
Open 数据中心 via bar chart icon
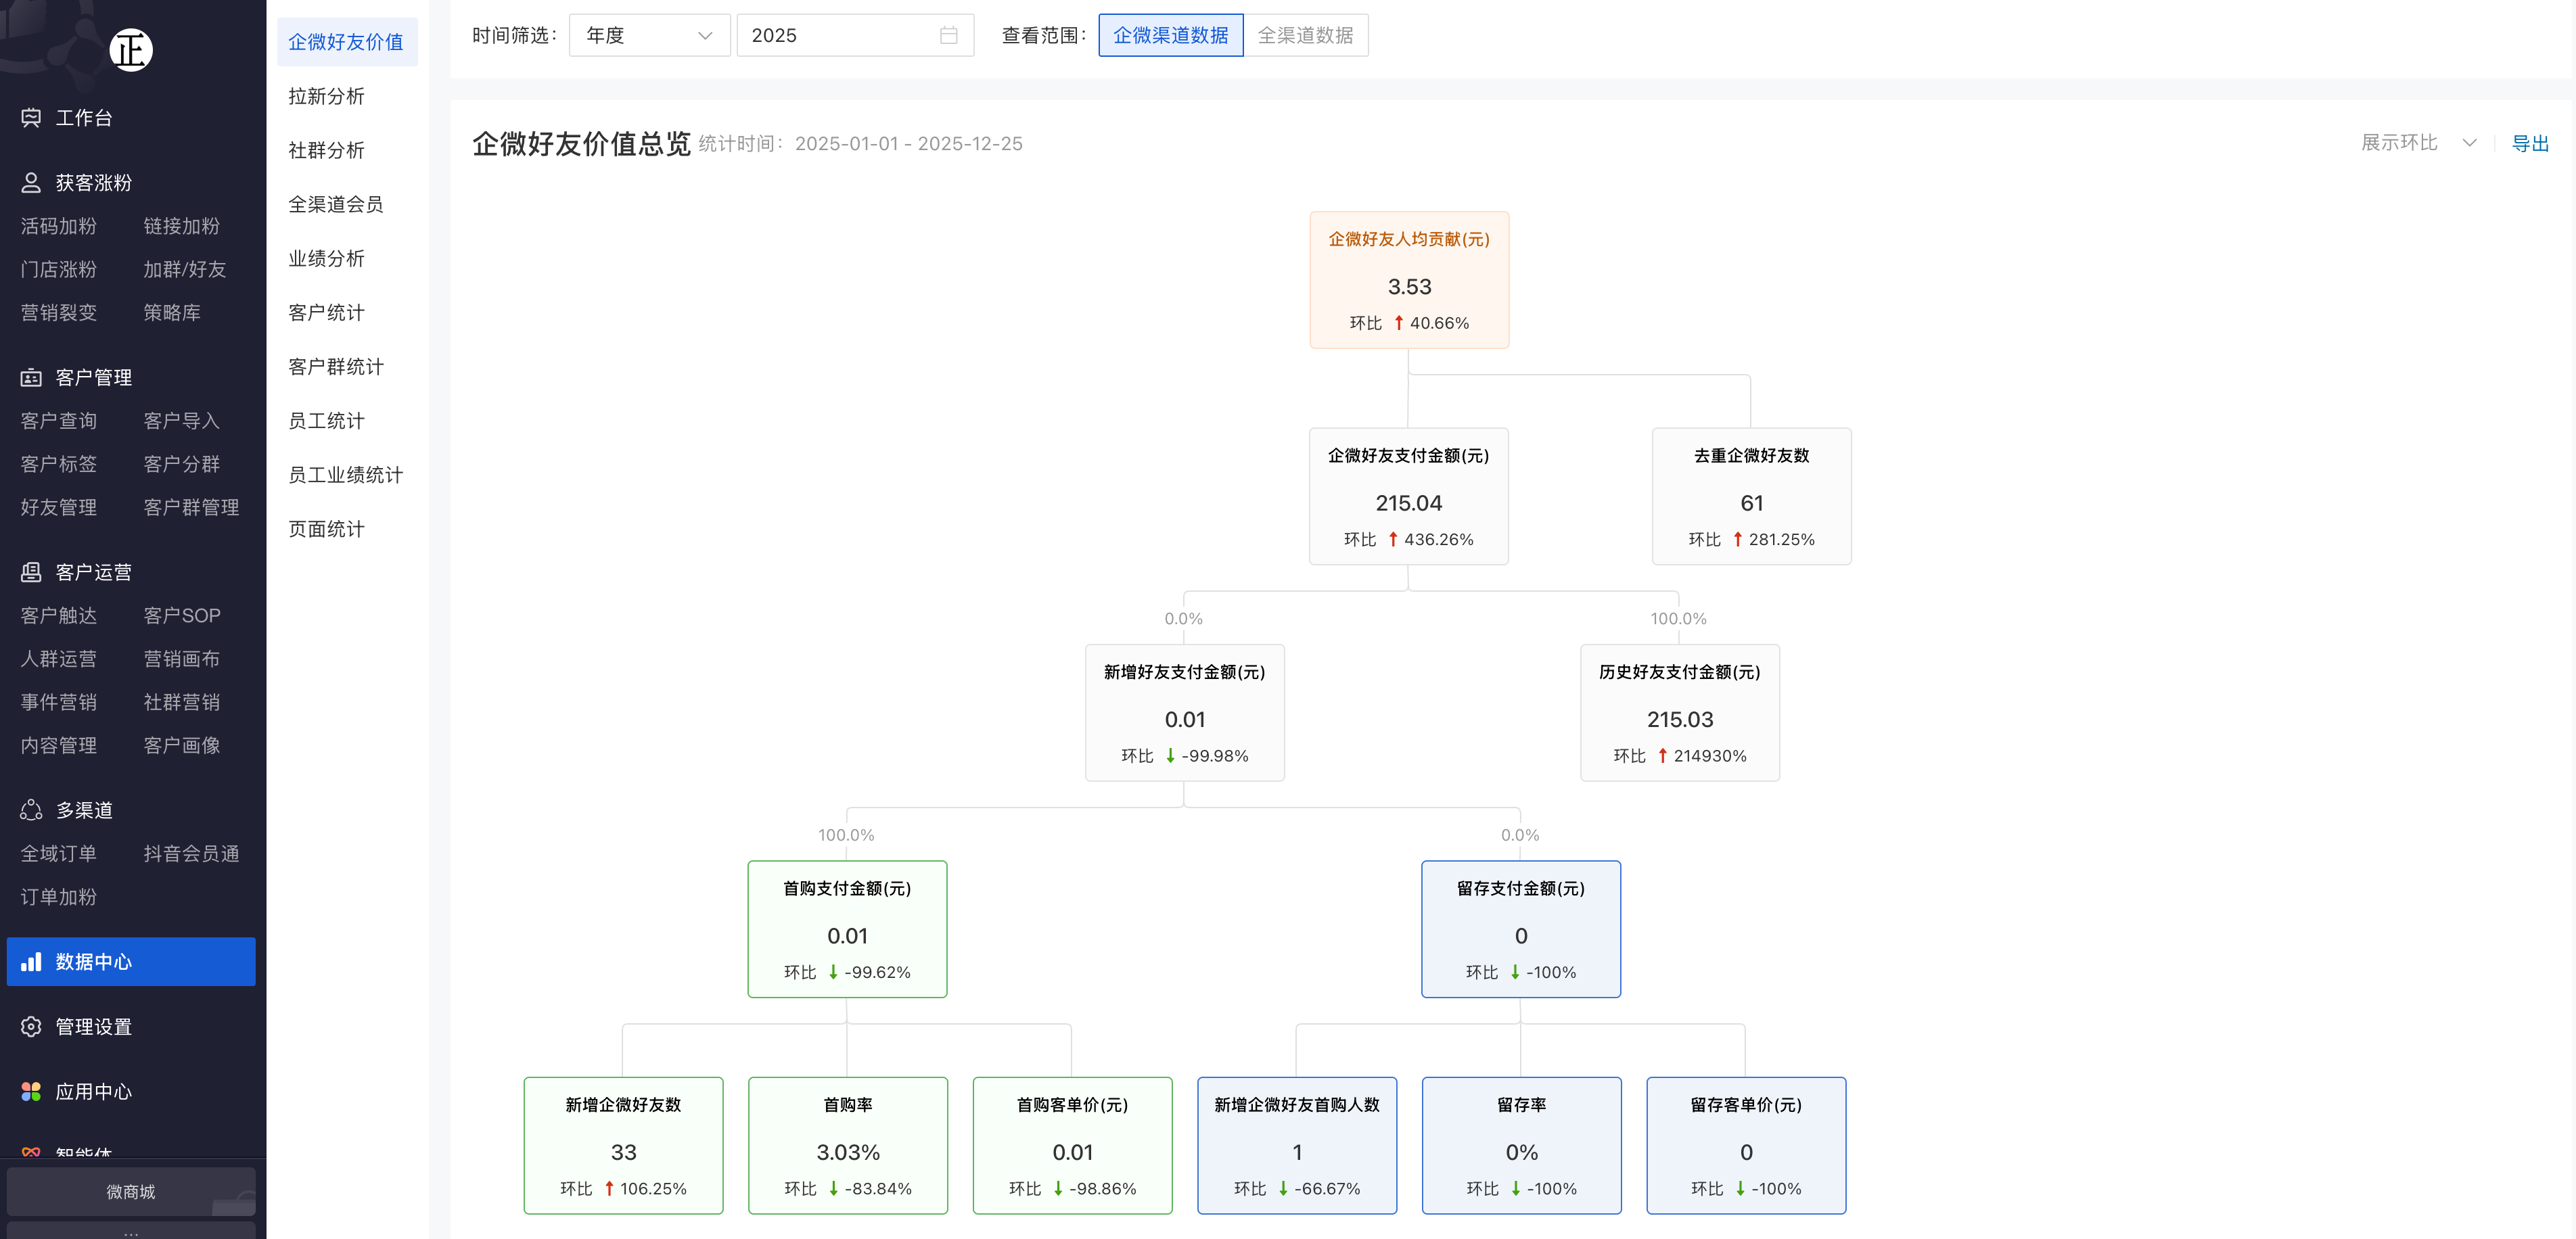click(31, 962)
